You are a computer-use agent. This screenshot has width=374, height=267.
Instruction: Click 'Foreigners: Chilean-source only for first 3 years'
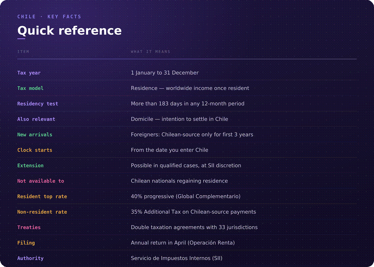pos(192,134)
